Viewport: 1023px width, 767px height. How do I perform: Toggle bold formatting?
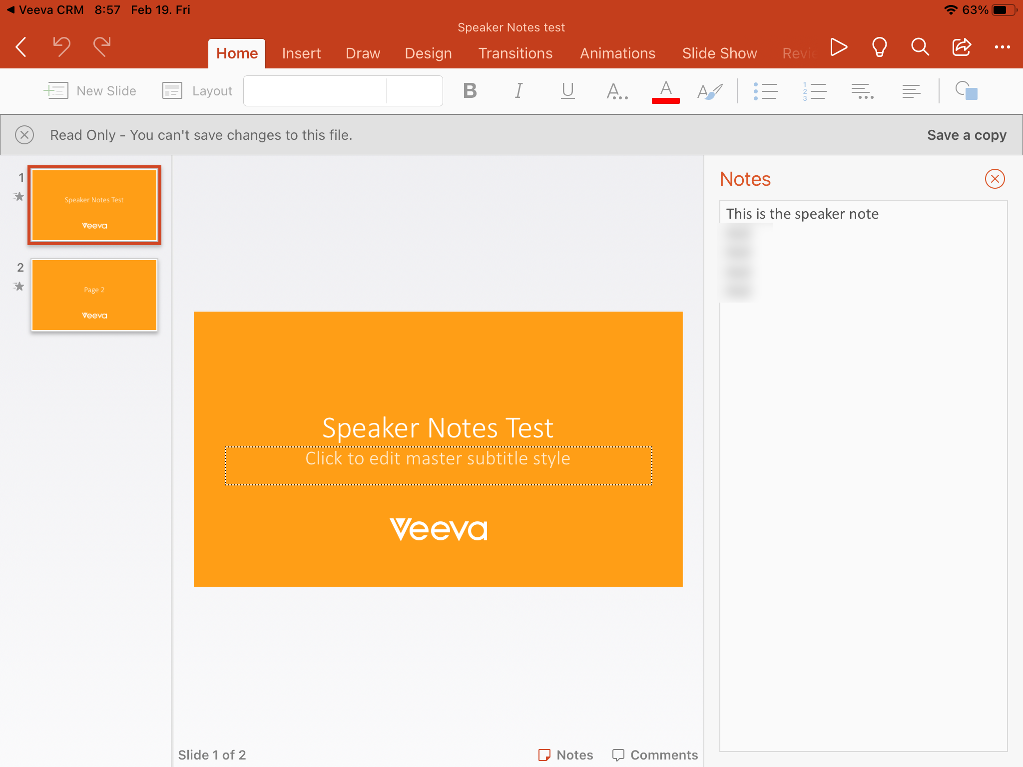[470, 91]
